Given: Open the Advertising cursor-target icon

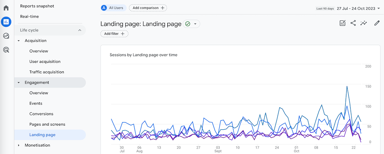Looking at the screenshot, I should (x=6, y=50).
